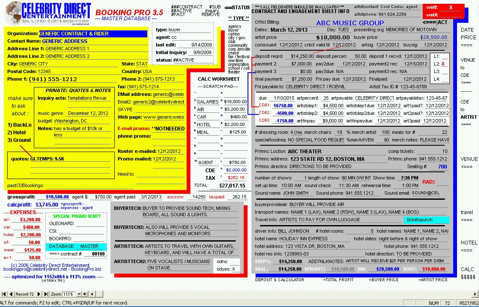
Task: Toggle the L2 box marked X
Action: 445,64
